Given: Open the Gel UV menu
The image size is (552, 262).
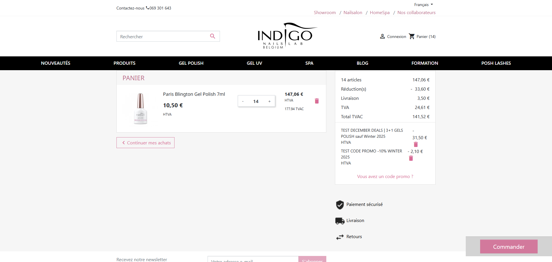Looking at the screenshot, I should [x=254, y=63].
